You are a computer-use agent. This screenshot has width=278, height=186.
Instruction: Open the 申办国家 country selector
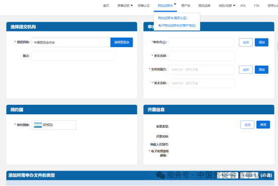tap(54, 125)
